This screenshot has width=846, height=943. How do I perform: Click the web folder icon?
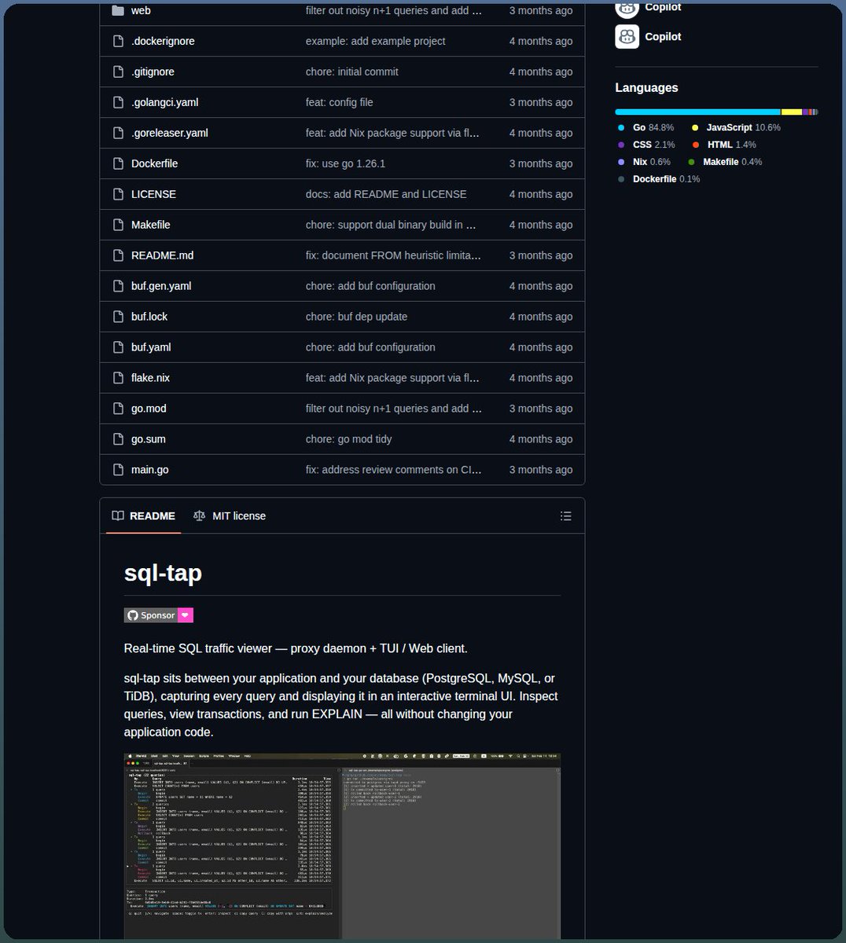click(x=118, y=10)
